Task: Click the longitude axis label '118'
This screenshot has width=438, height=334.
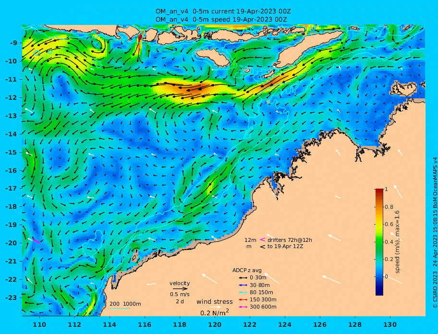Action: click(x=180, y=324)
